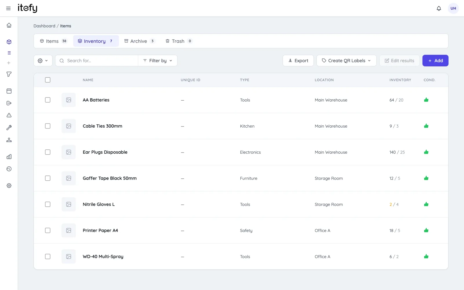This screenshot has height=290, width=464.
Task: Switch to the Items tab
Action: click(x=53, y=41)
